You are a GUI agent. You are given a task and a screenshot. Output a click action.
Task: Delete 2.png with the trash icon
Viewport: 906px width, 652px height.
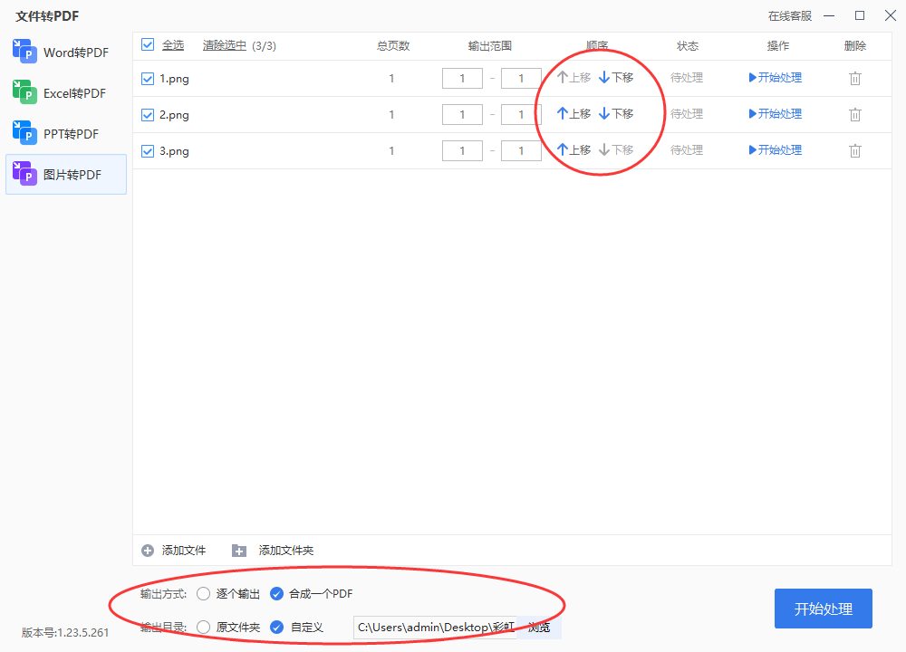855,114
